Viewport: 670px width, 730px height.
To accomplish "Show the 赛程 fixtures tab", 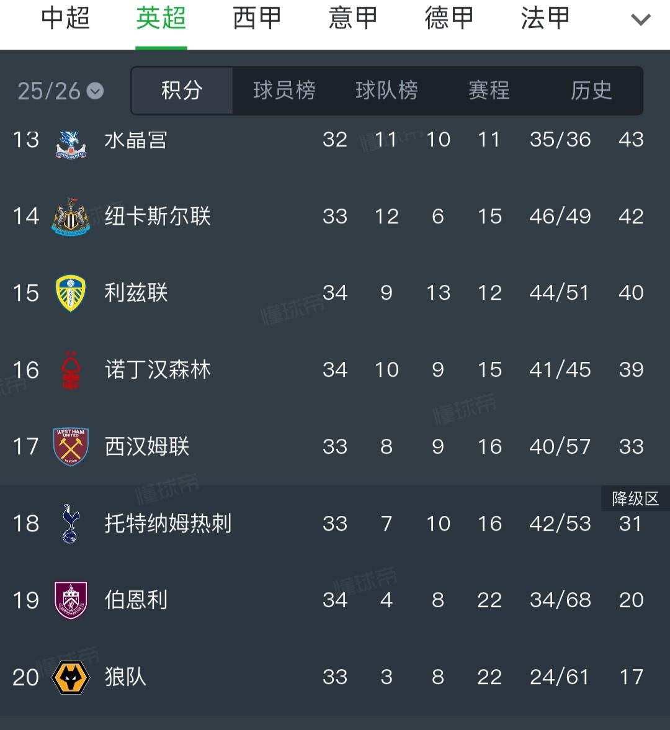I will click(489, 91).
